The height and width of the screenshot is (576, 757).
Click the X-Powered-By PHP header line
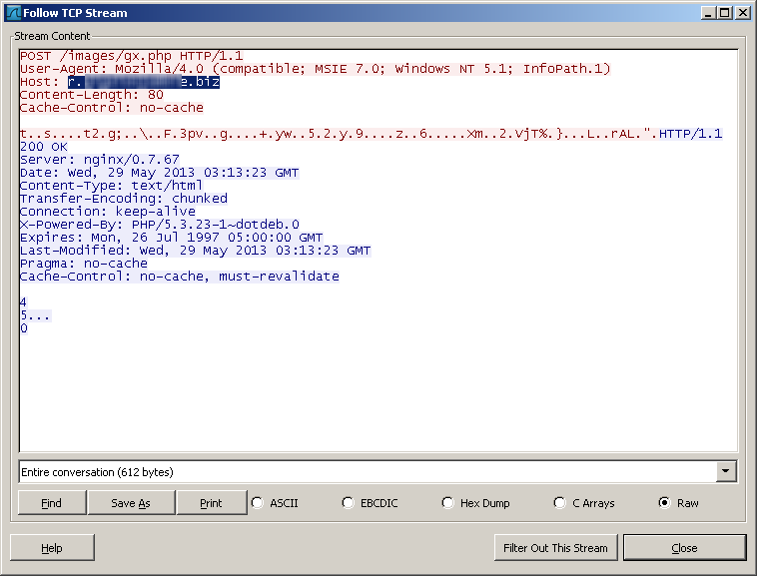coord(160,225)
